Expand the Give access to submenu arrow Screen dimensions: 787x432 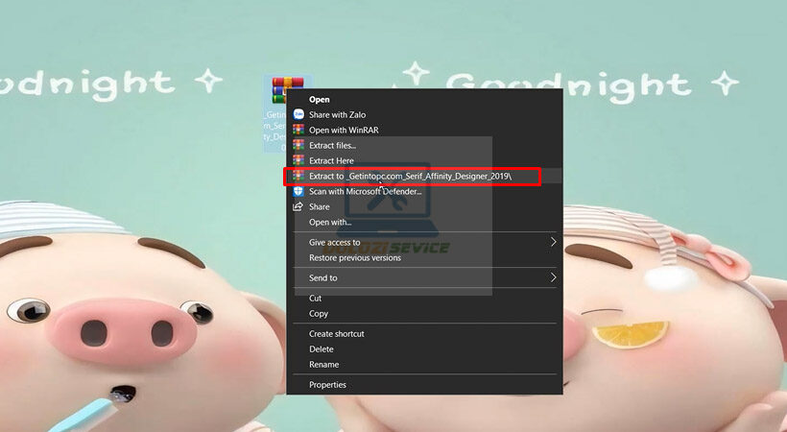553,242
